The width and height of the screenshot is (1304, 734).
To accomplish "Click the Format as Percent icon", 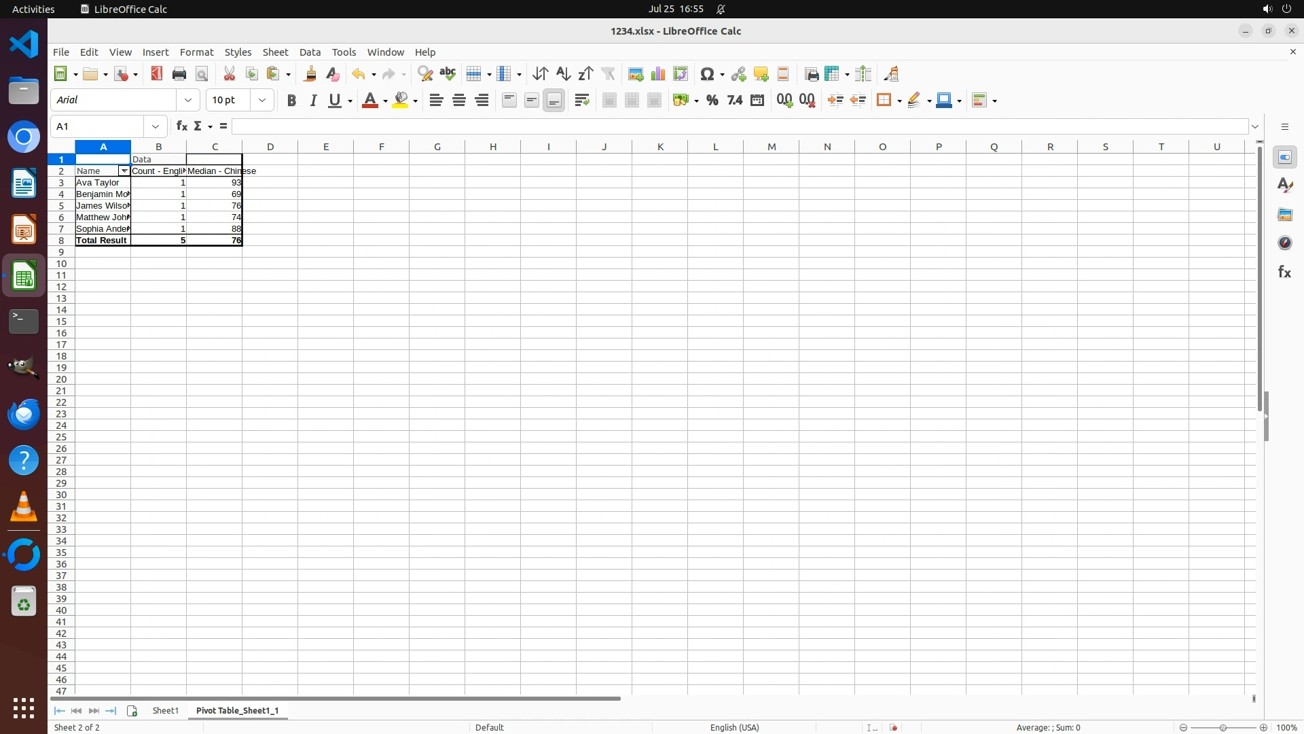I will pos(712,101).
